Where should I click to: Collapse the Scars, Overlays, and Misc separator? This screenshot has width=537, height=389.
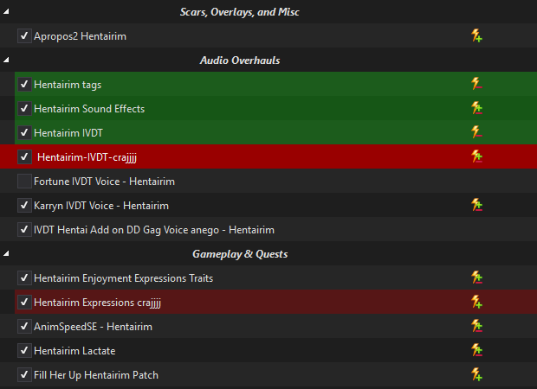click(x=6, y=11)
